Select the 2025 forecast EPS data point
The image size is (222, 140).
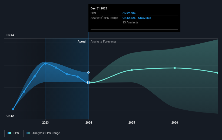click(x=131, y=70)
